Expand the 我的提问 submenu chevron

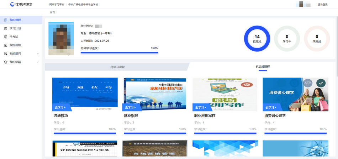[x=38, y=53]
